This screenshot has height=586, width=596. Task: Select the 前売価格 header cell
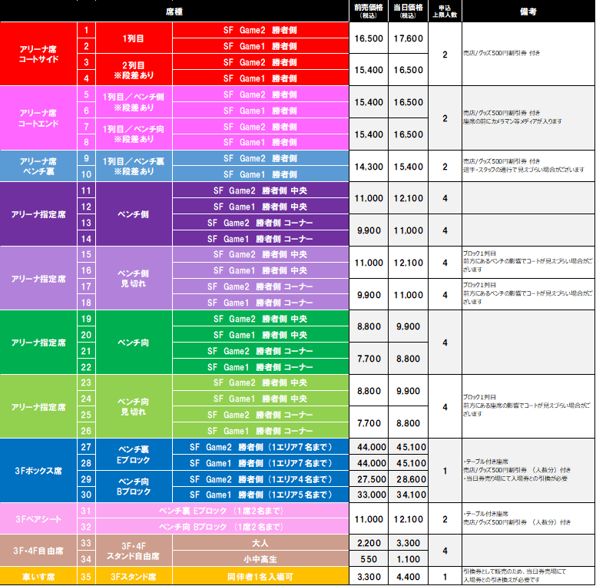click(x=368, y=11)
